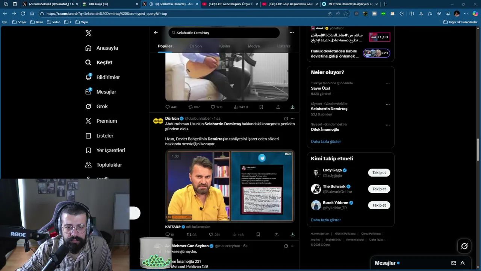Open options for Dilek İmamoğlu trend
The image size is (481, 271).
[388, 125]
